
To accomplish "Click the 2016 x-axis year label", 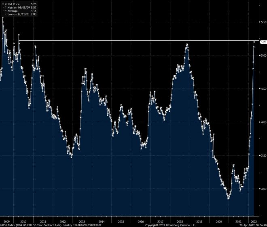I will 141,222.
